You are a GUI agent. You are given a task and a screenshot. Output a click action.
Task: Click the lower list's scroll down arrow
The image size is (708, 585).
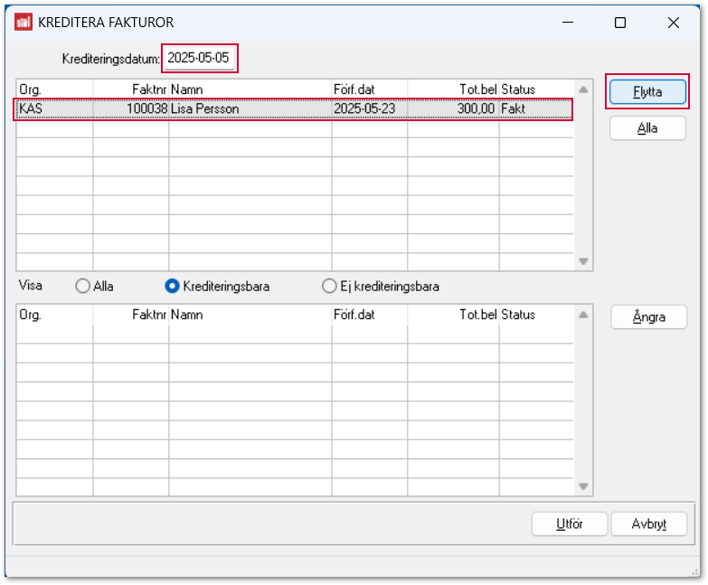tap(583, 486)
